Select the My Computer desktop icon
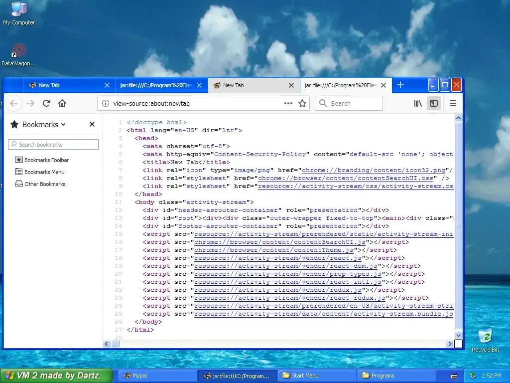This screenshot has height=383, width=510. point(19,13)
